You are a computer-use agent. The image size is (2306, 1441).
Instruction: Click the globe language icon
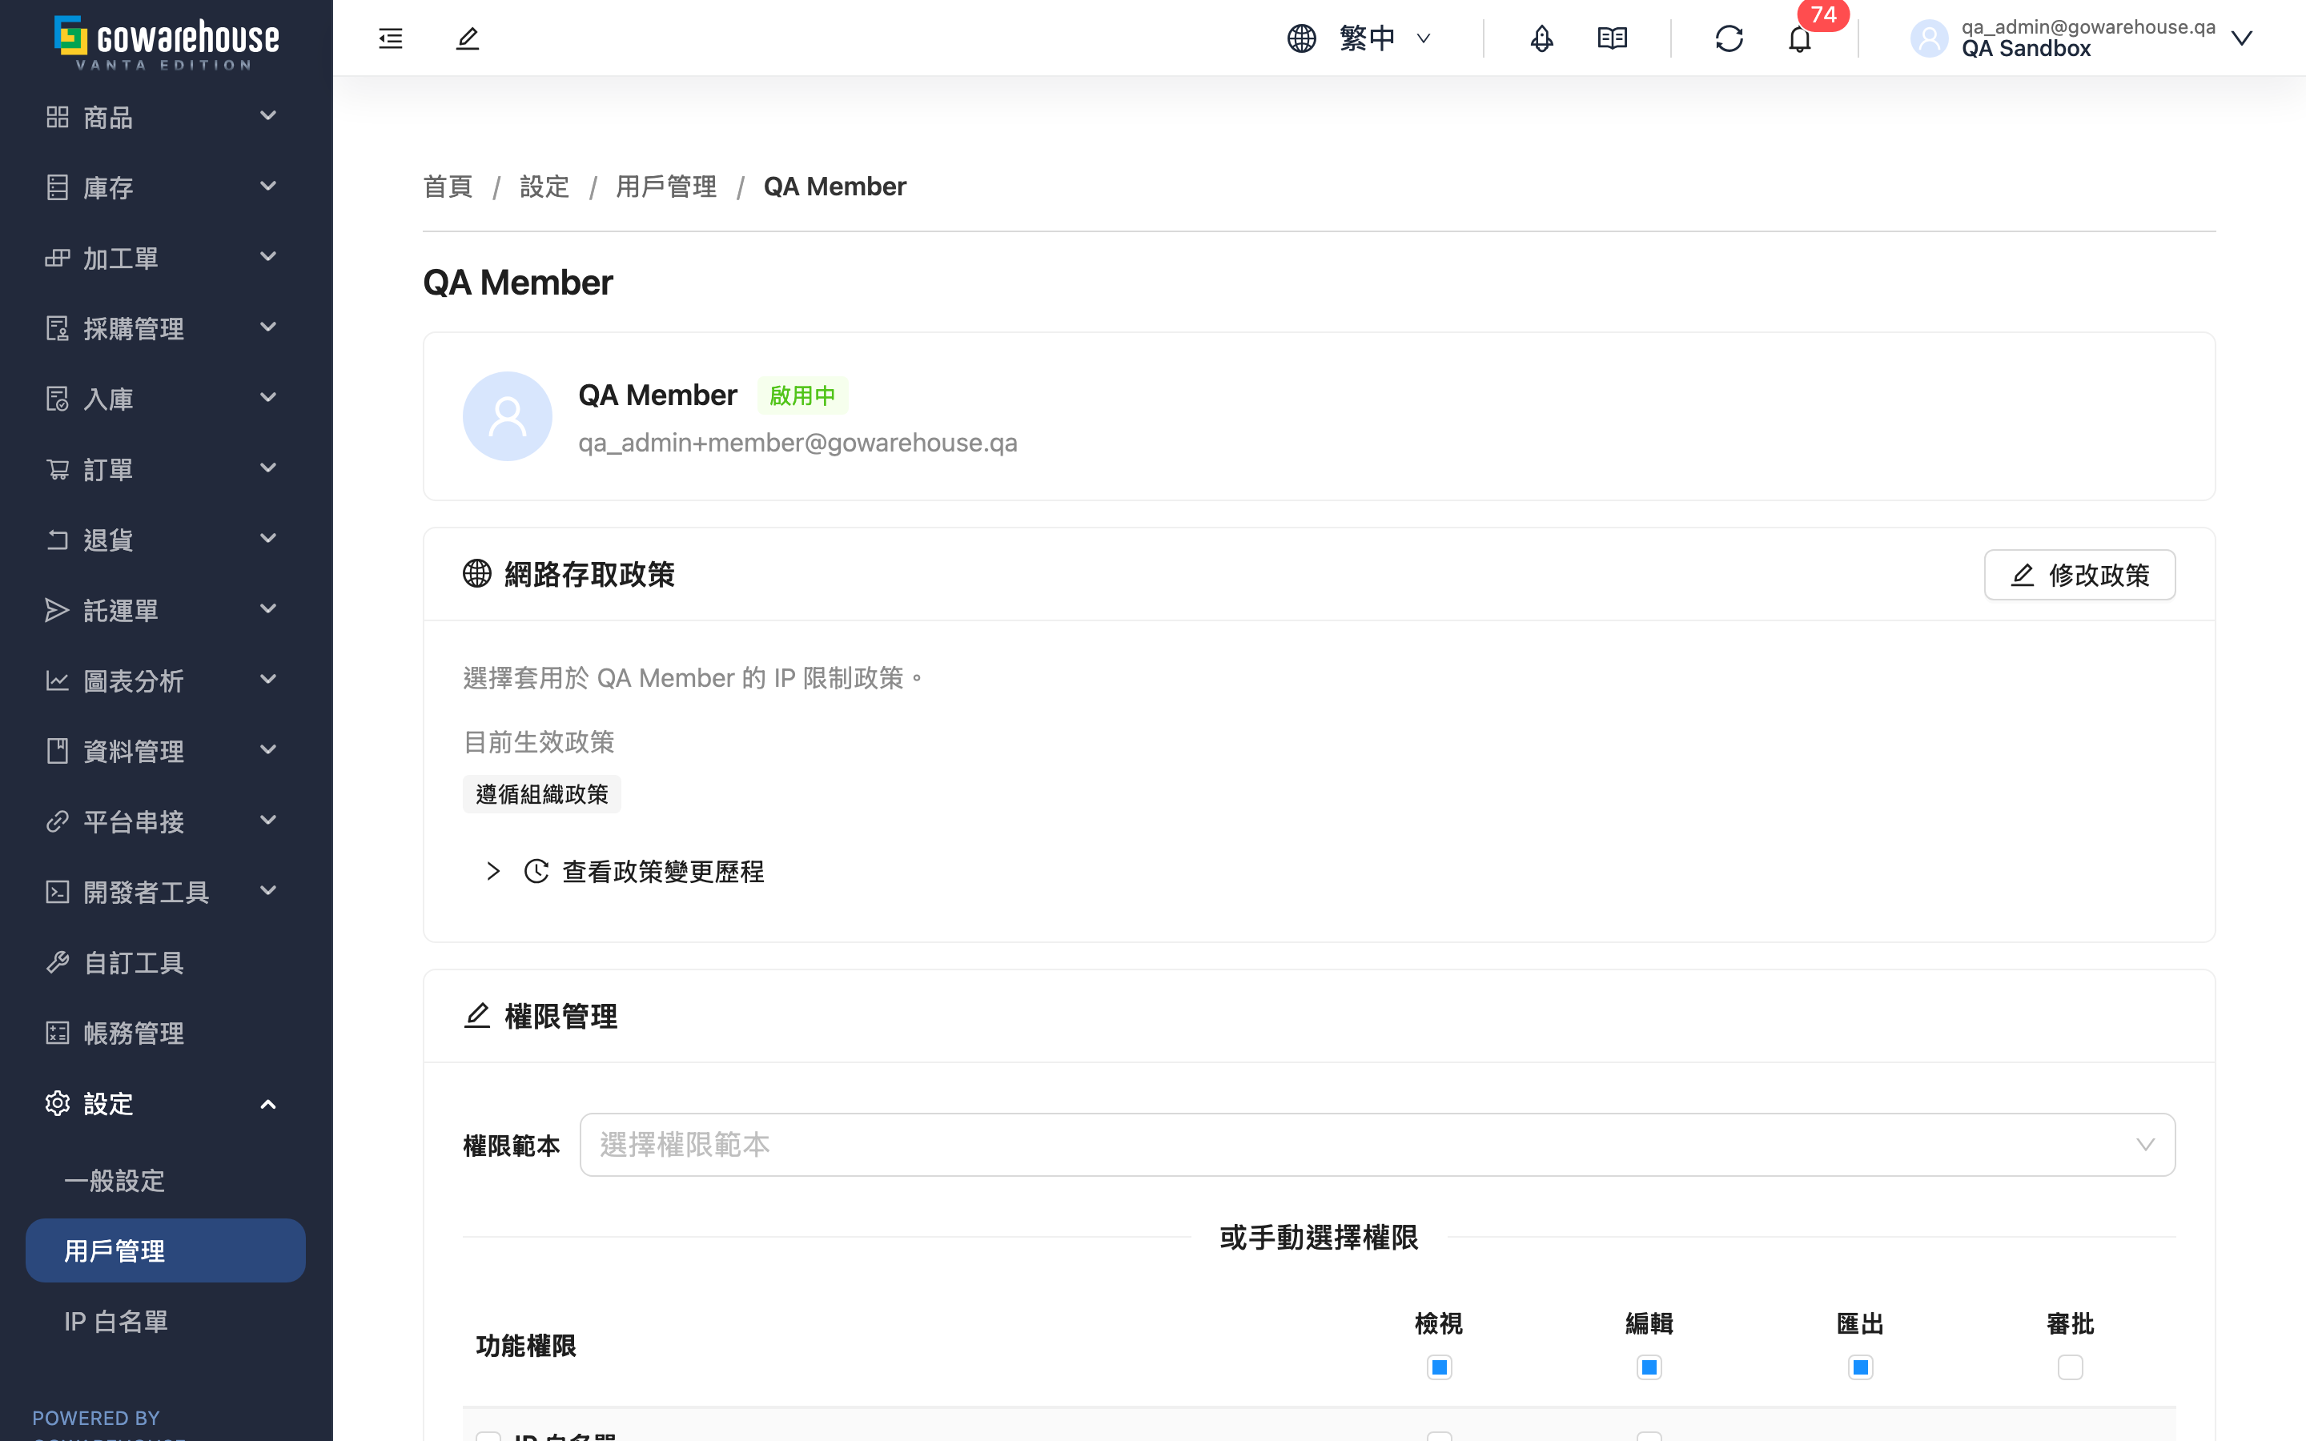[1302, 38]
